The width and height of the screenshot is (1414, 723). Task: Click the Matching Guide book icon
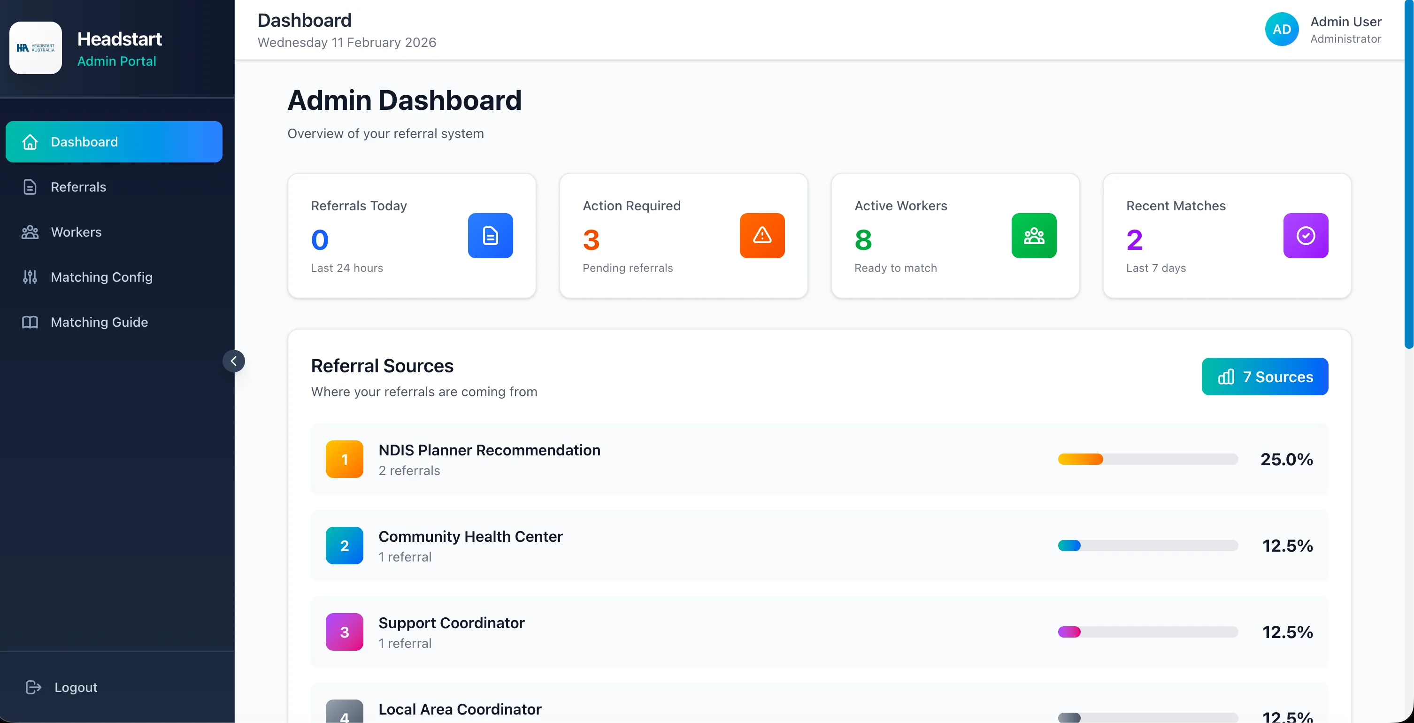30,322
